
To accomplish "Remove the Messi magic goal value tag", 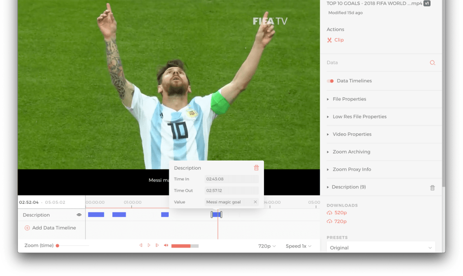I will [x=255, y=202].
